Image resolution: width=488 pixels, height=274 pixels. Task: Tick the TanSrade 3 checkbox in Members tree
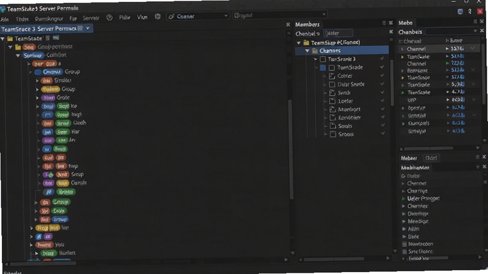point(323,59)
